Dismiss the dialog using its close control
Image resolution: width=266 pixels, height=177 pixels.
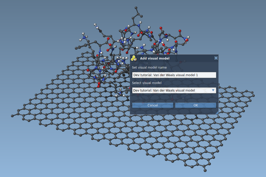click(x=216, y=58)
